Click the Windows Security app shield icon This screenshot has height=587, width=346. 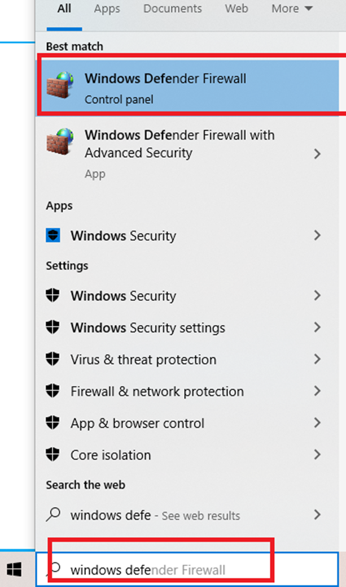[53, 236]
